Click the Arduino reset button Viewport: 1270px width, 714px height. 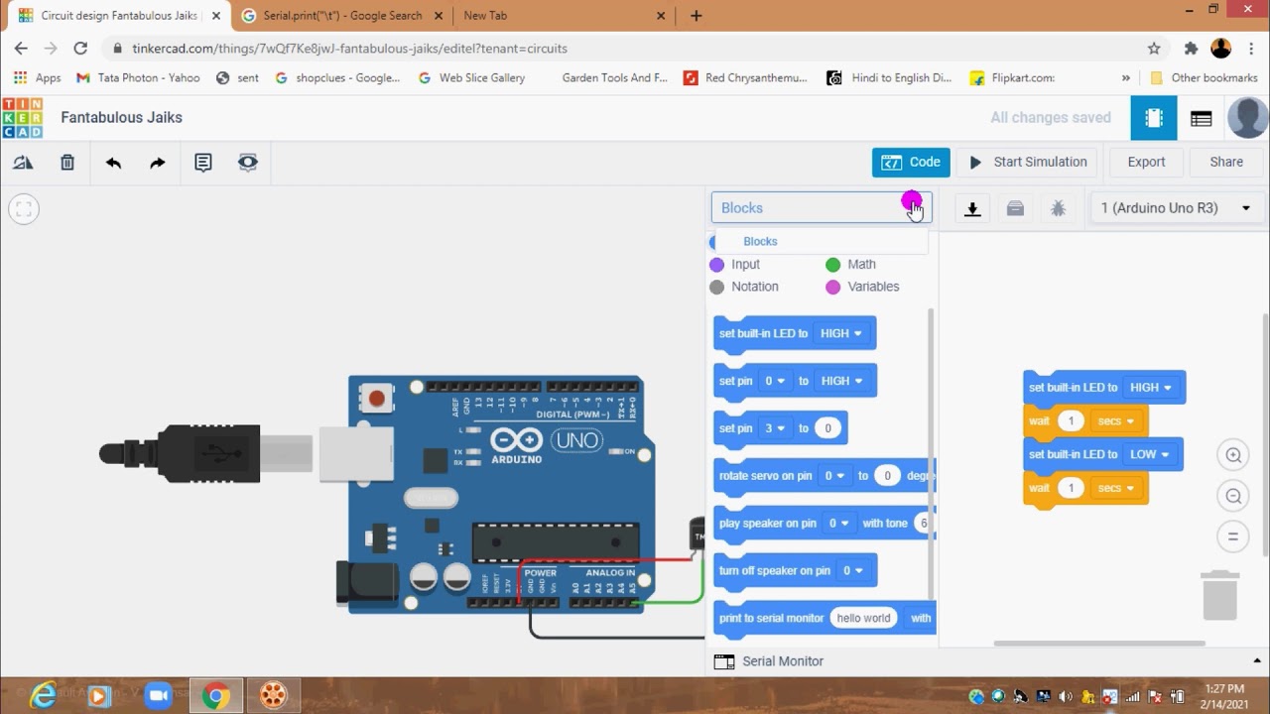coord(377,399)
